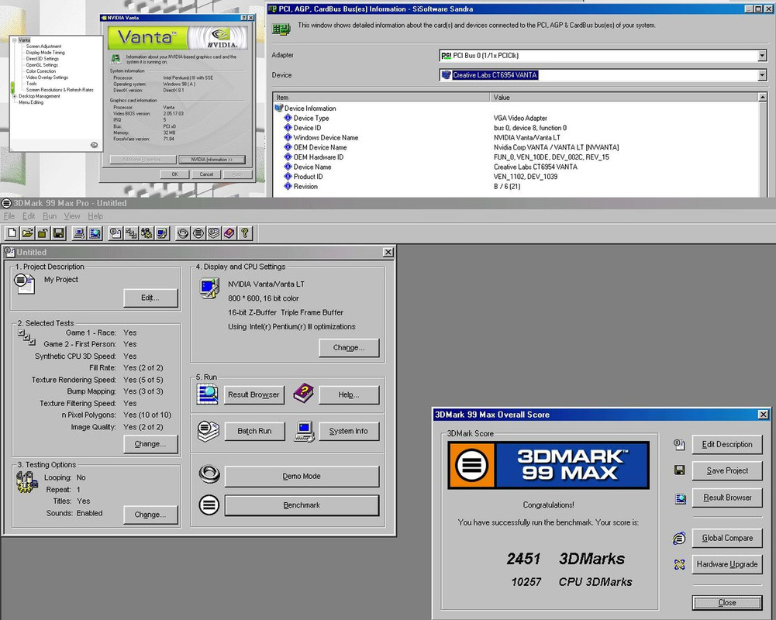This screenshot has width=776, height=620.
Task: Select Direct3D Settings in NVIDIA tree
Action: [x=43, y=59]
